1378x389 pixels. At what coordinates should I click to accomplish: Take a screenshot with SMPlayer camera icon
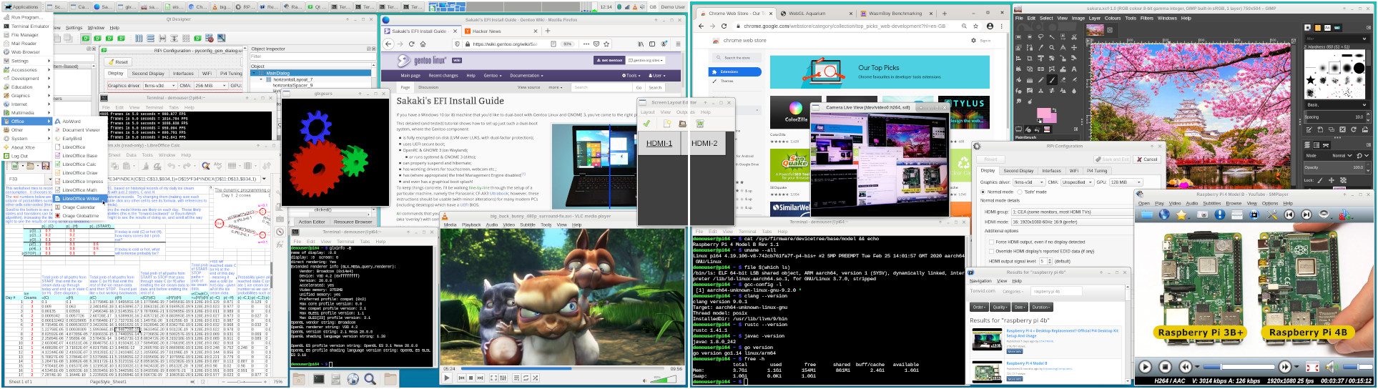[x=1202, y=215]
